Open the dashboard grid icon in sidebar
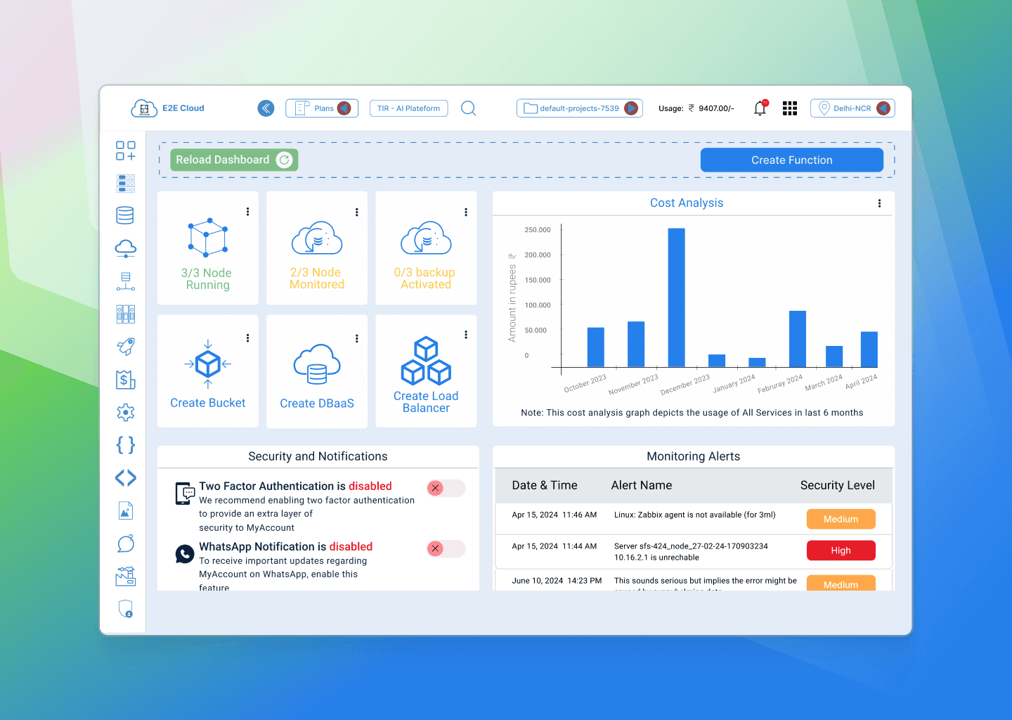Image resolution: width=1012 pixels, height=720 pixels. pyautogui.click(x=126, y=150)
